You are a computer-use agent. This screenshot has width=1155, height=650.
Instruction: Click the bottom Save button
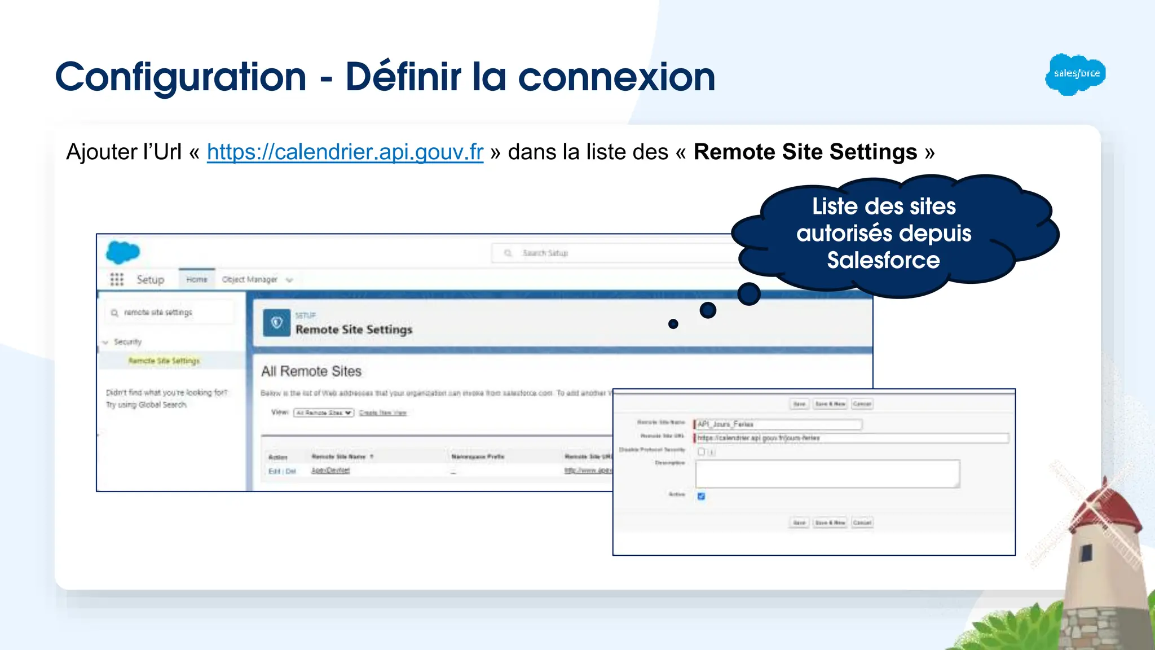[x=799, y=522]
